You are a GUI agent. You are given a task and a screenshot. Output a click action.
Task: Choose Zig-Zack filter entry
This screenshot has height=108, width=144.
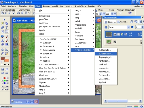point(106,82)
